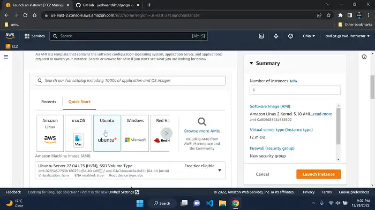Viewport: 375px width, 210px height.
Task: Go to browser home page
Action: coord(34,15)
